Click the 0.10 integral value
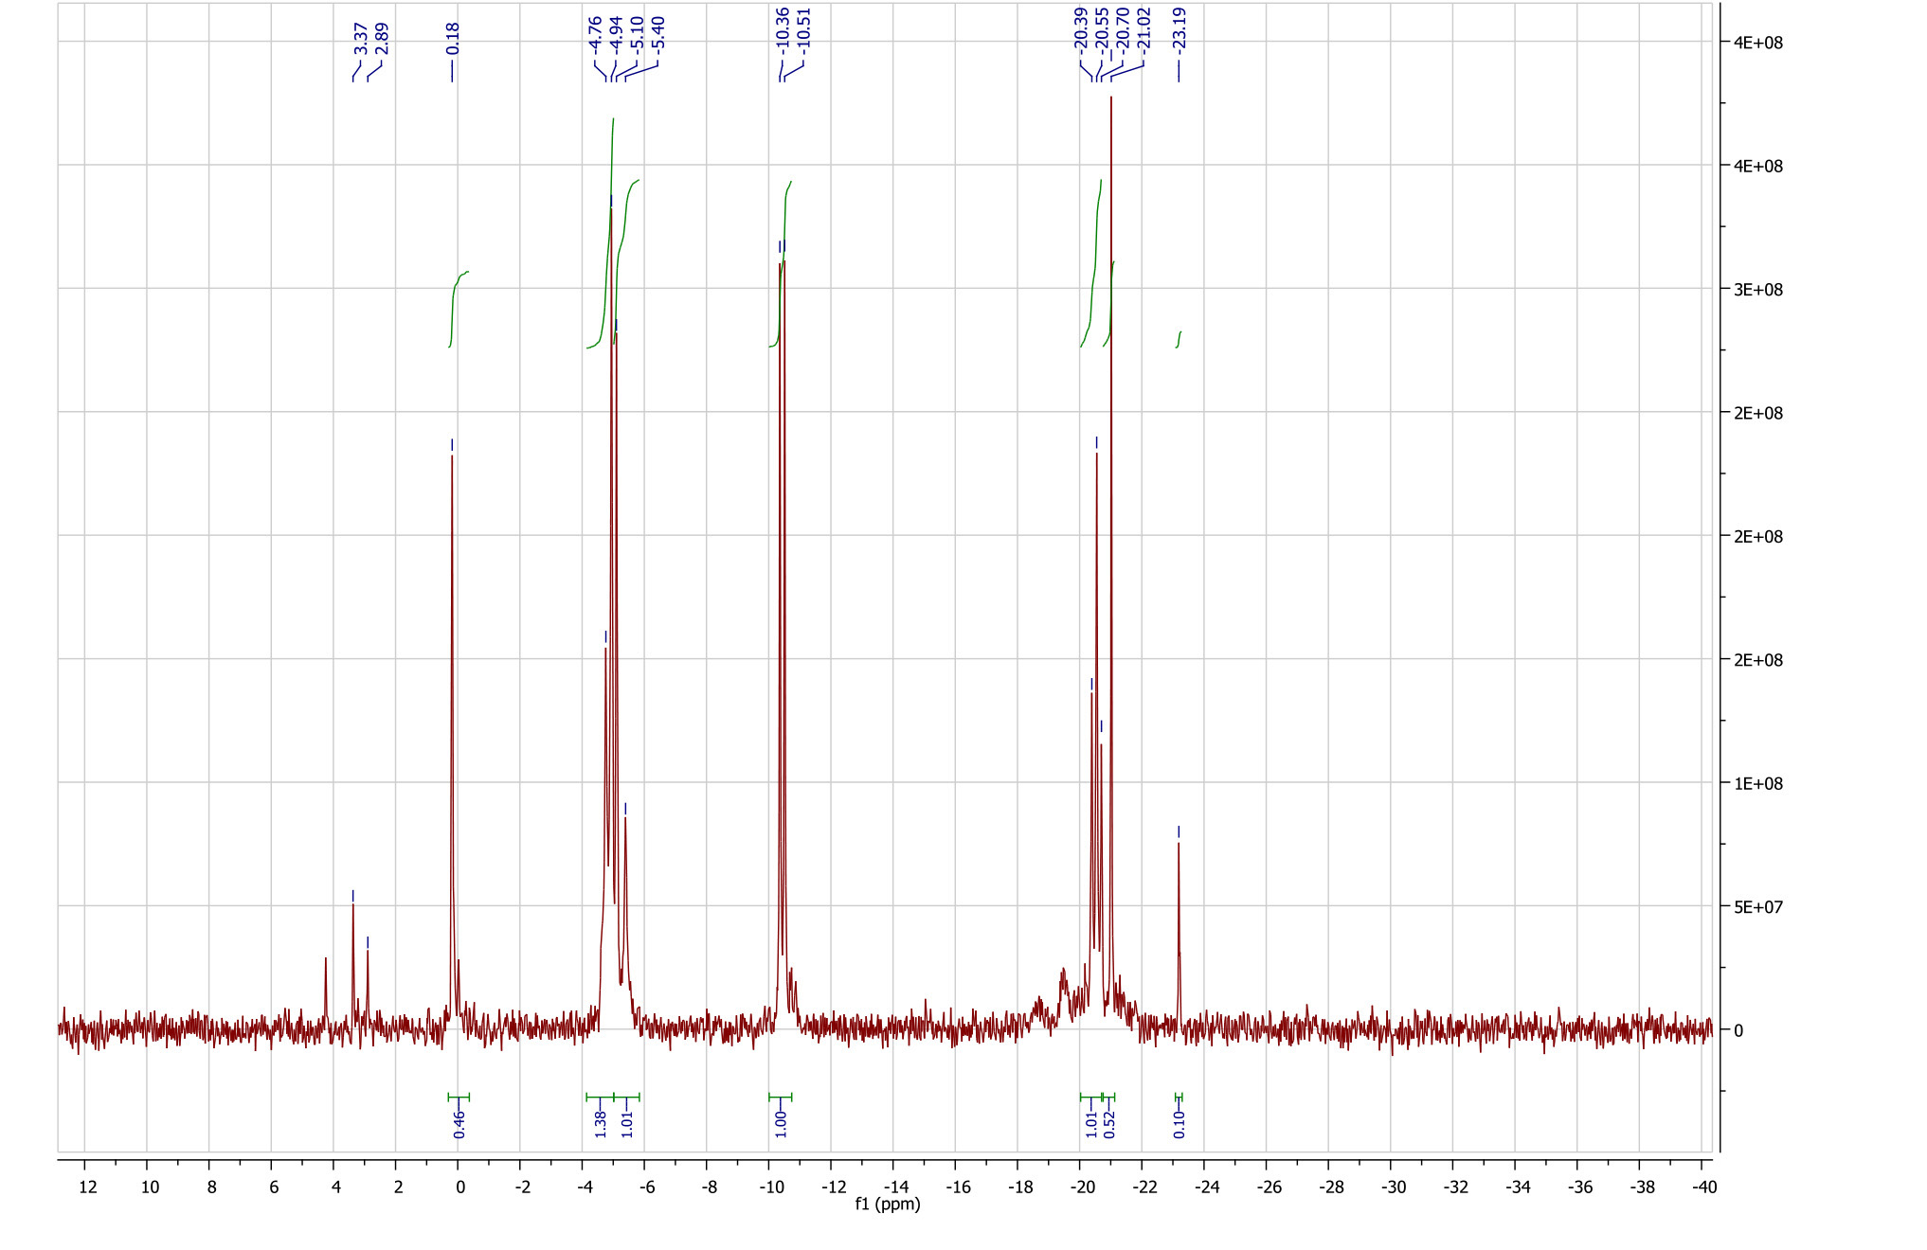 1180,1123
